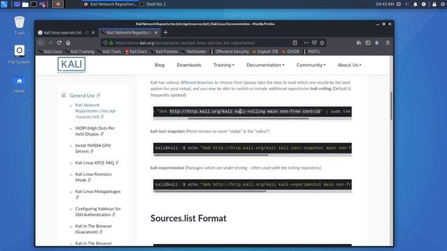Open the Kali applications menu icon
Image resolution: width=447 pixels, height=251 pixels.
click(x=4, y=4)
